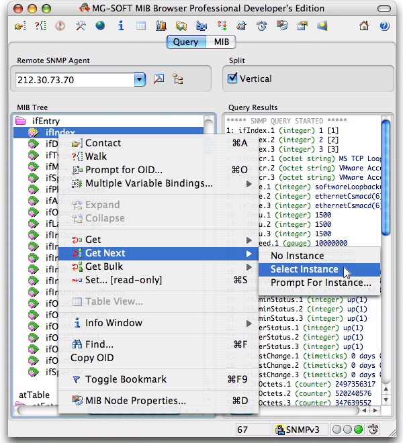Open help via question mark icon

[x=384, y=26]
